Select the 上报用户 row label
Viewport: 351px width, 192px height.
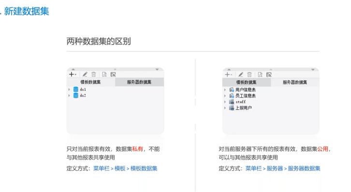(x=244, y=108)
